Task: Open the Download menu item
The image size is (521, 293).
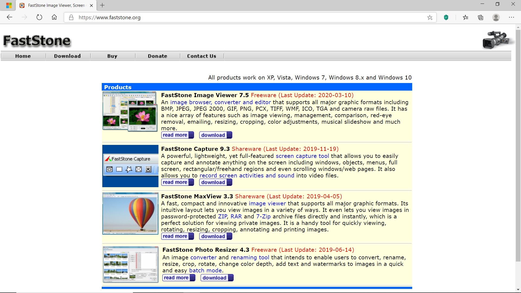Action: click(67, 56)
